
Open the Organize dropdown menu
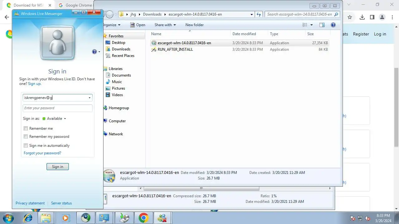point(111,25)
